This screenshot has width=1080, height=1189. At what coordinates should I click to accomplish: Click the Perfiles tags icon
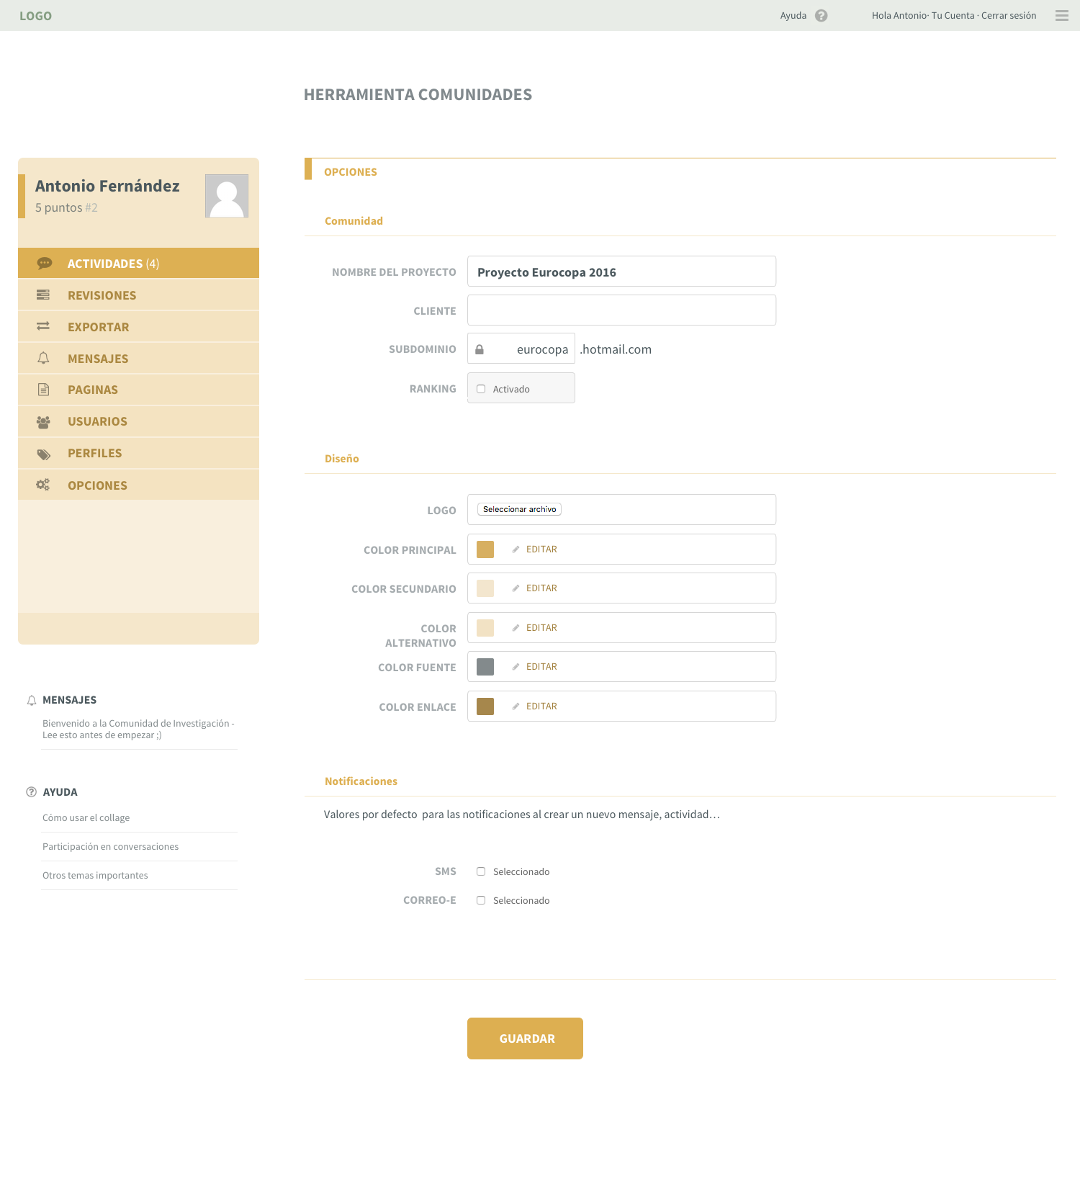pyautogui.click(x=43, y=454)
